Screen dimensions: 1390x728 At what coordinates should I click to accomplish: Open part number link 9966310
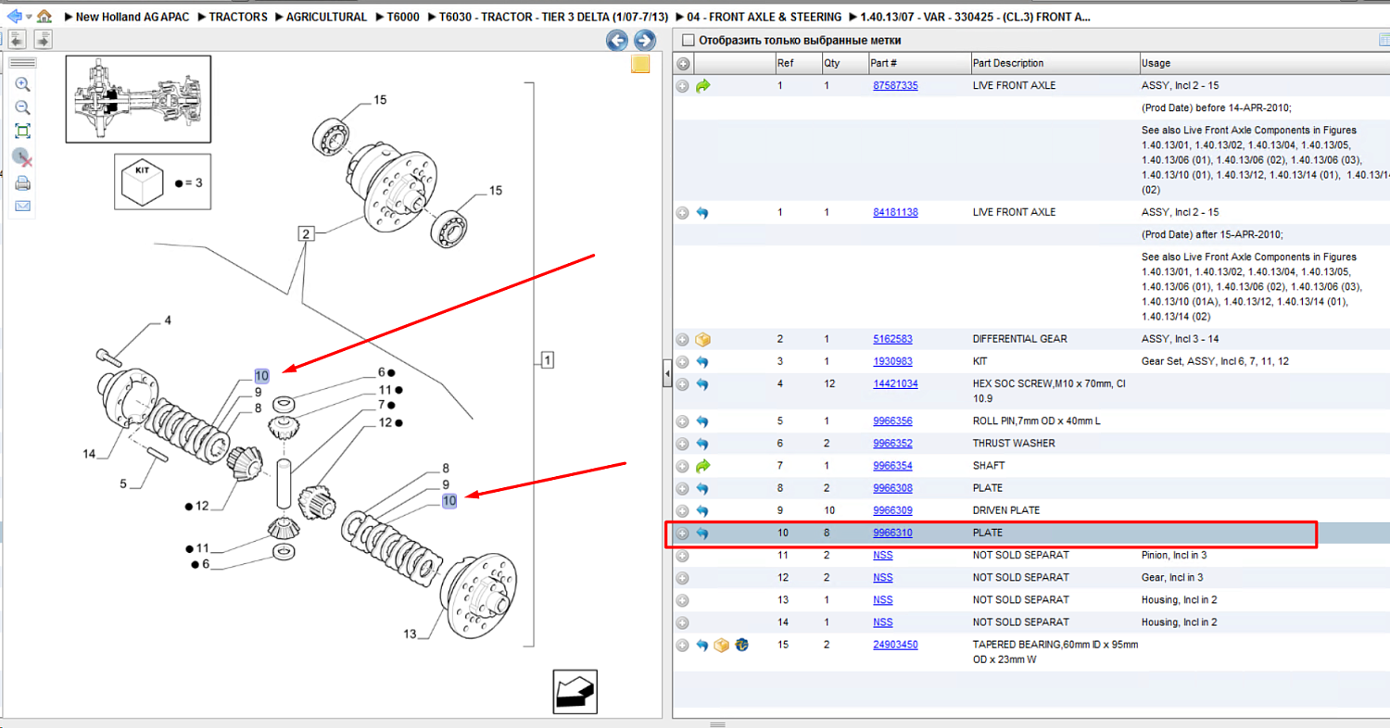coord(892,533)
